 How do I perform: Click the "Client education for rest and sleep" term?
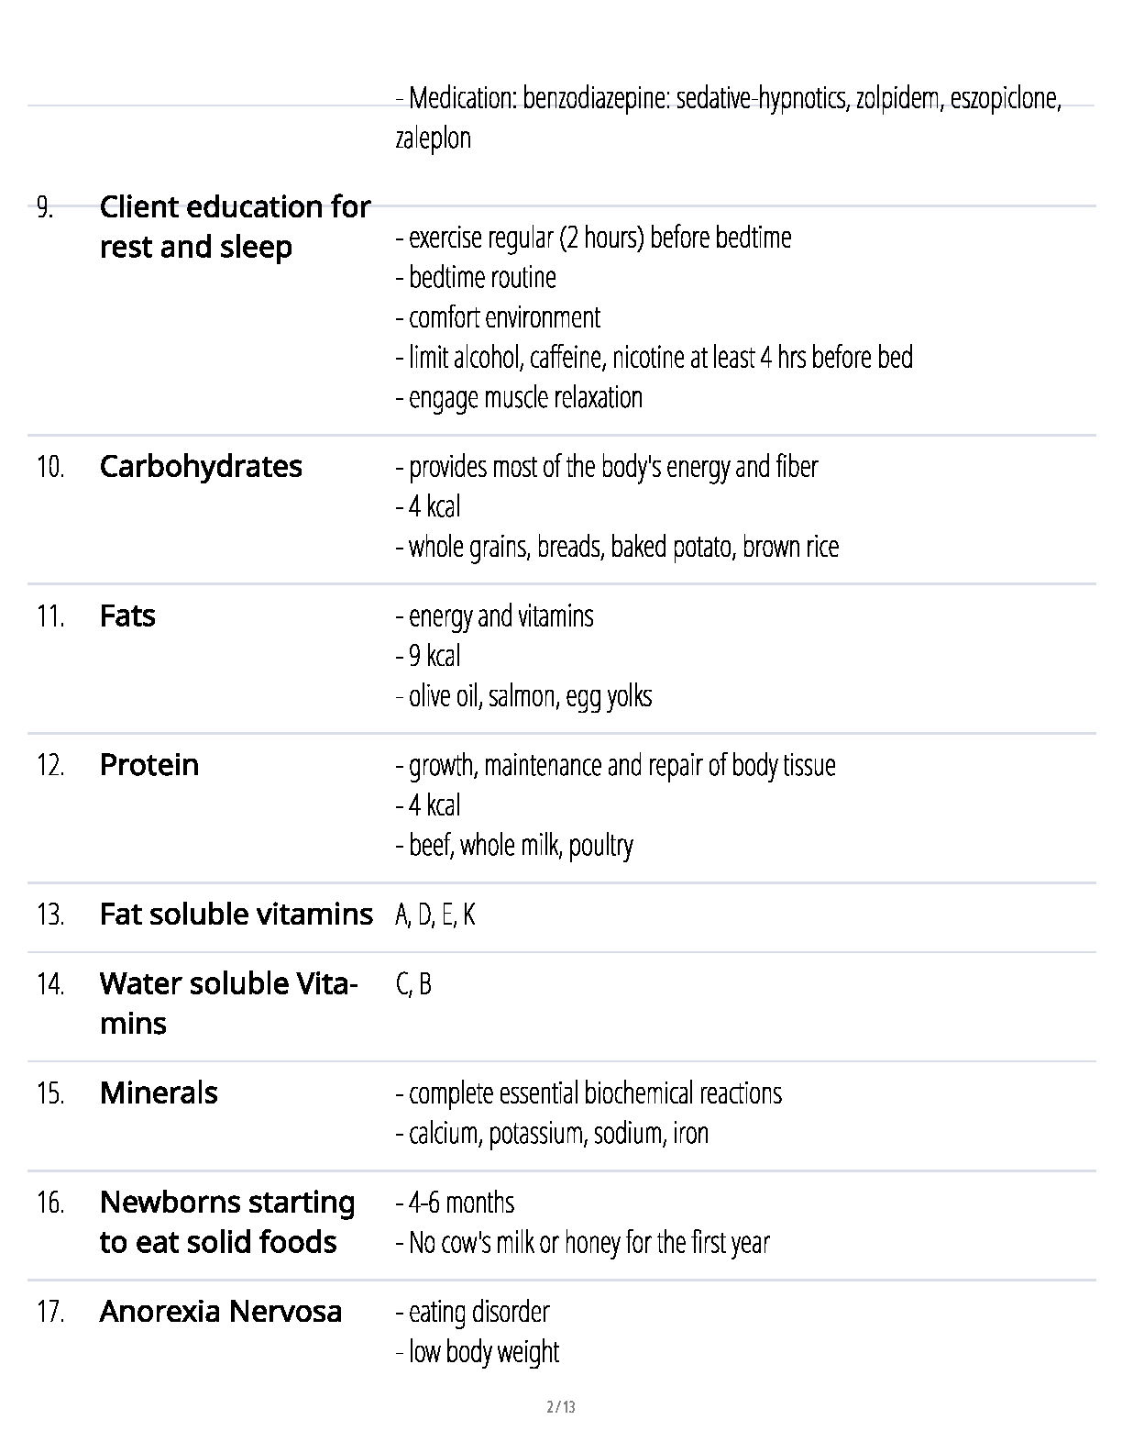(x=235, y=227)
